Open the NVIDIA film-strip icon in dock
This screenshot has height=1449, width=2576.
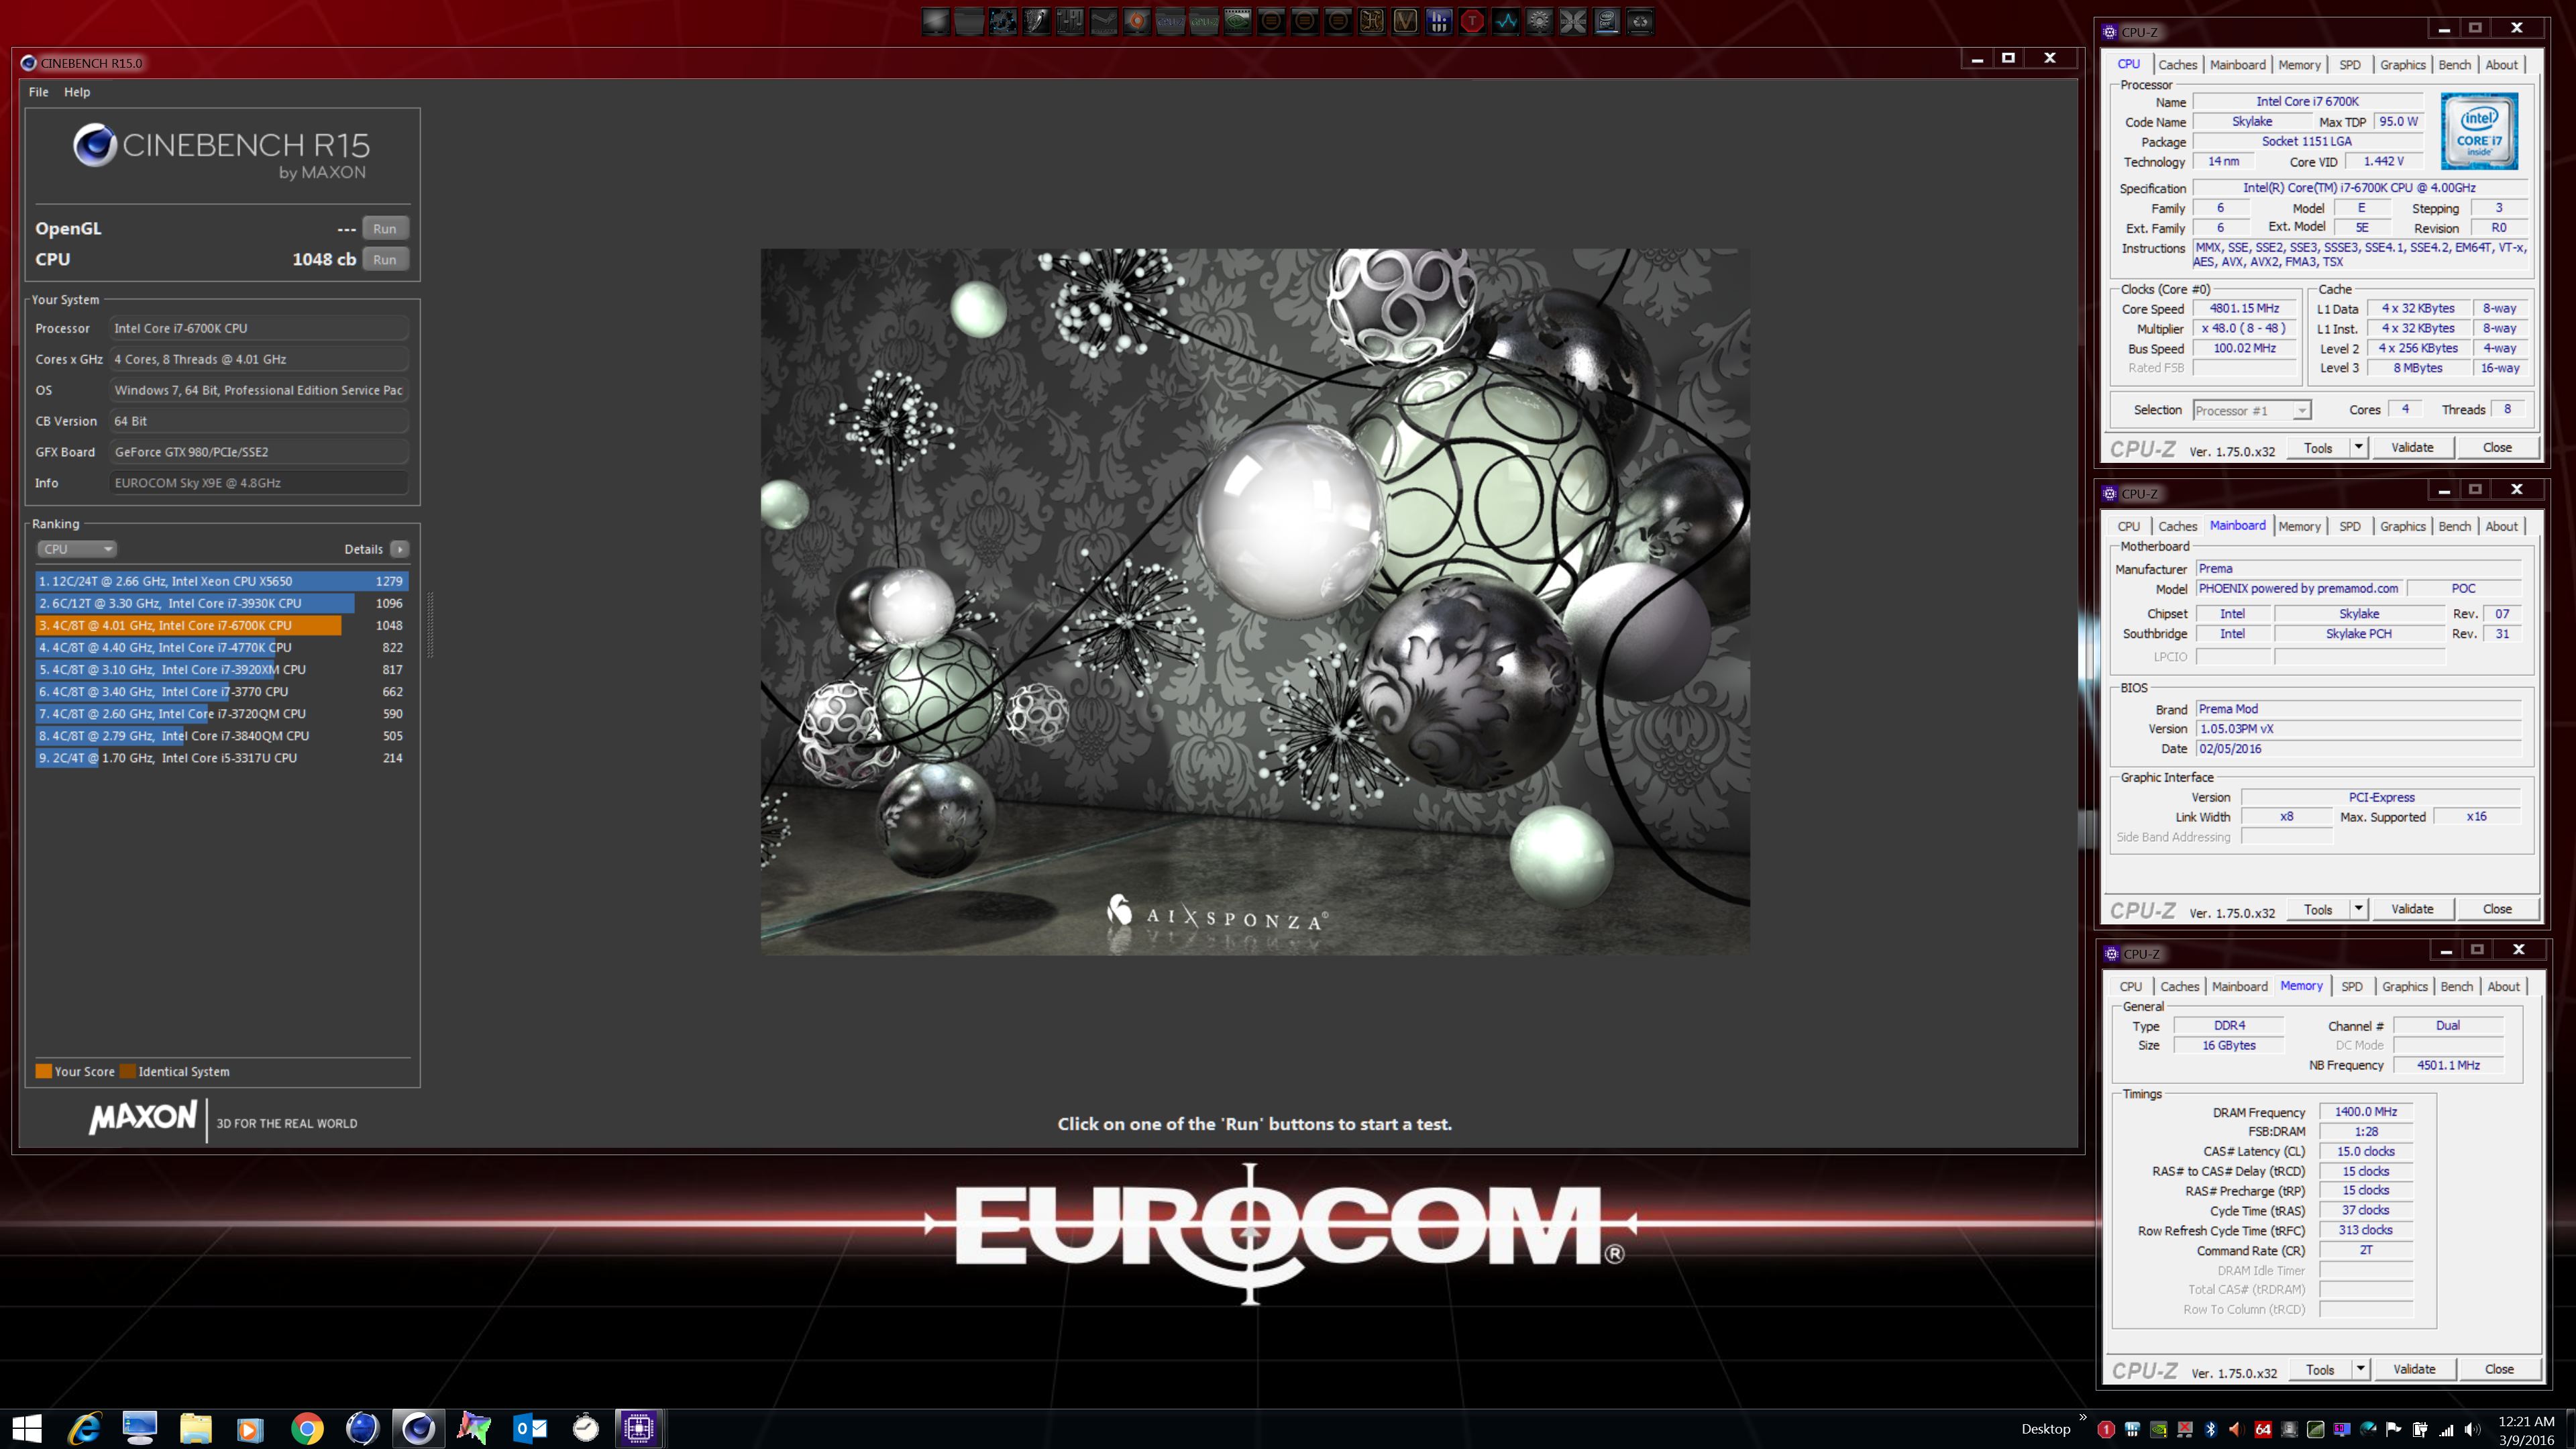pyautogui.click(x=1237, y=21)
